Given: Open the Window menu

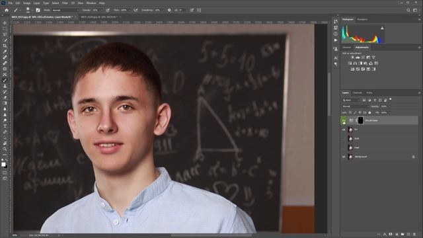Looking at the screenshot, I should [91, 3].
